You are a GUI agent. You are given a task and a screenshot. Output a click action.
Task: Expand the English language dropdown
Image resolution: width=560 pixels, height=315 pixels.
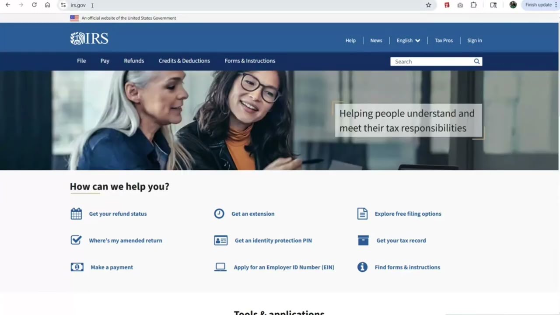[x=408, y=40]
